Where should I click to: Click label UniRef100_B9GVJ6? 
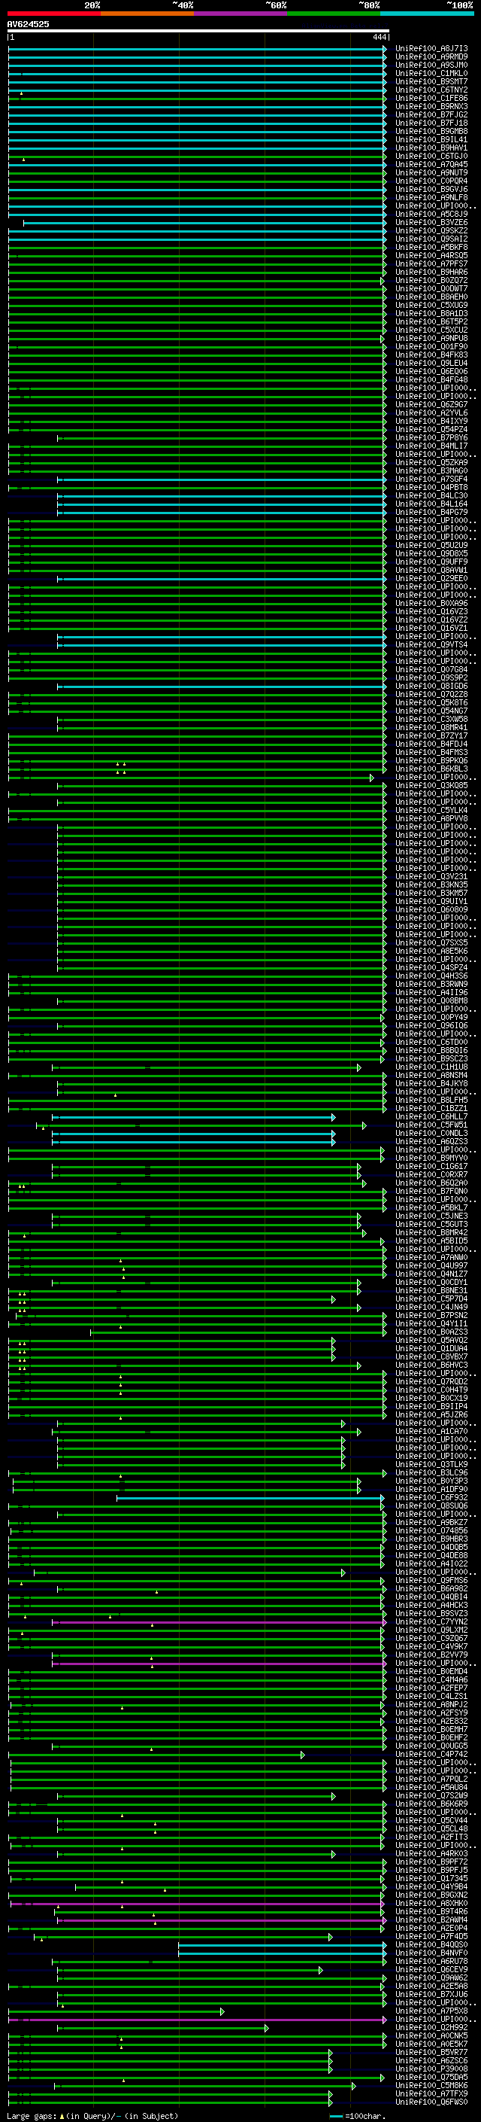click(x=431, y=190)
